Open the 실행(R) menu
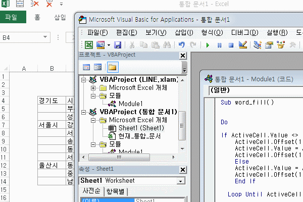The width and height of the screenshot is (303, 202). click(x=277, y=32)
